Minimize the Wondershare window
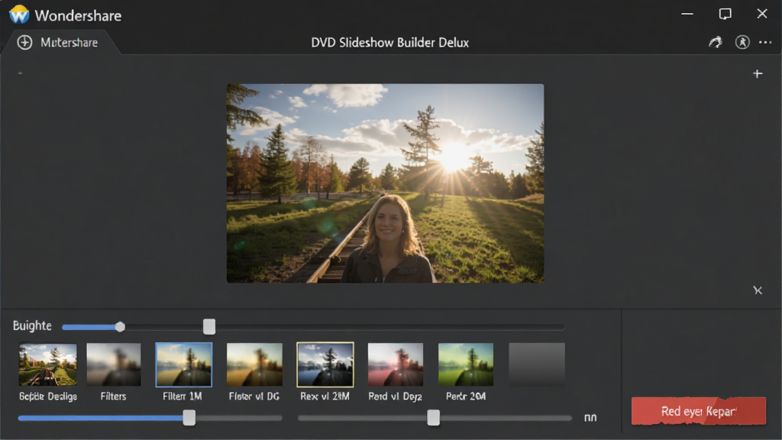Viewport: 782px width, 440px height. [687, 14]
